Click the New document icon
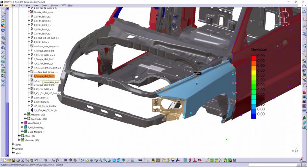The image size is (307, 167). [x=4, y=160]
